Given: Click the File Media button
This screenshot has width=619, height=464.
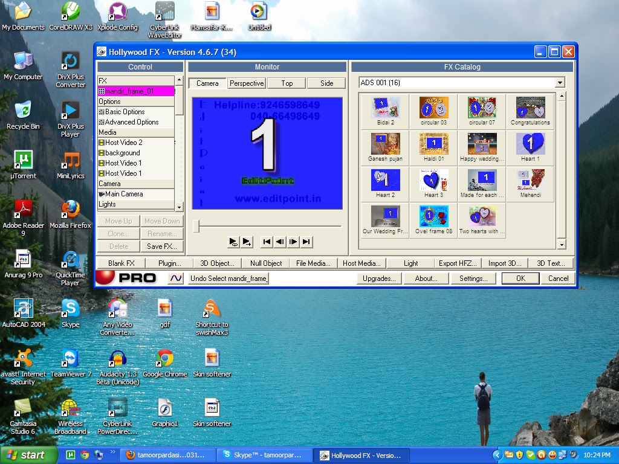Looking at the screenshot, I should 314,263.
